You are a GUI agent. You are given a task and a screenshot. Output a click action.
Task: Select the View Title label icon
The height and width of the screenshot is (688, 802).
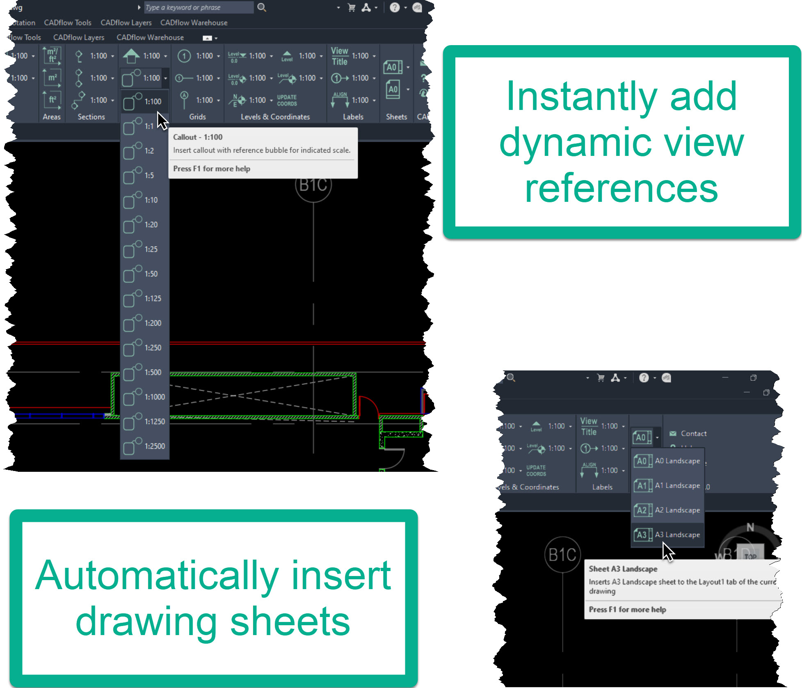[x=339, y=56]
